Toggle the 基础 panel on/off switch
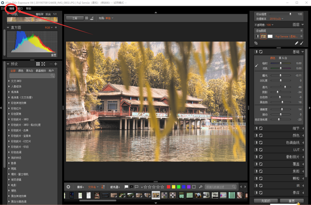 [x=256, y=52]
